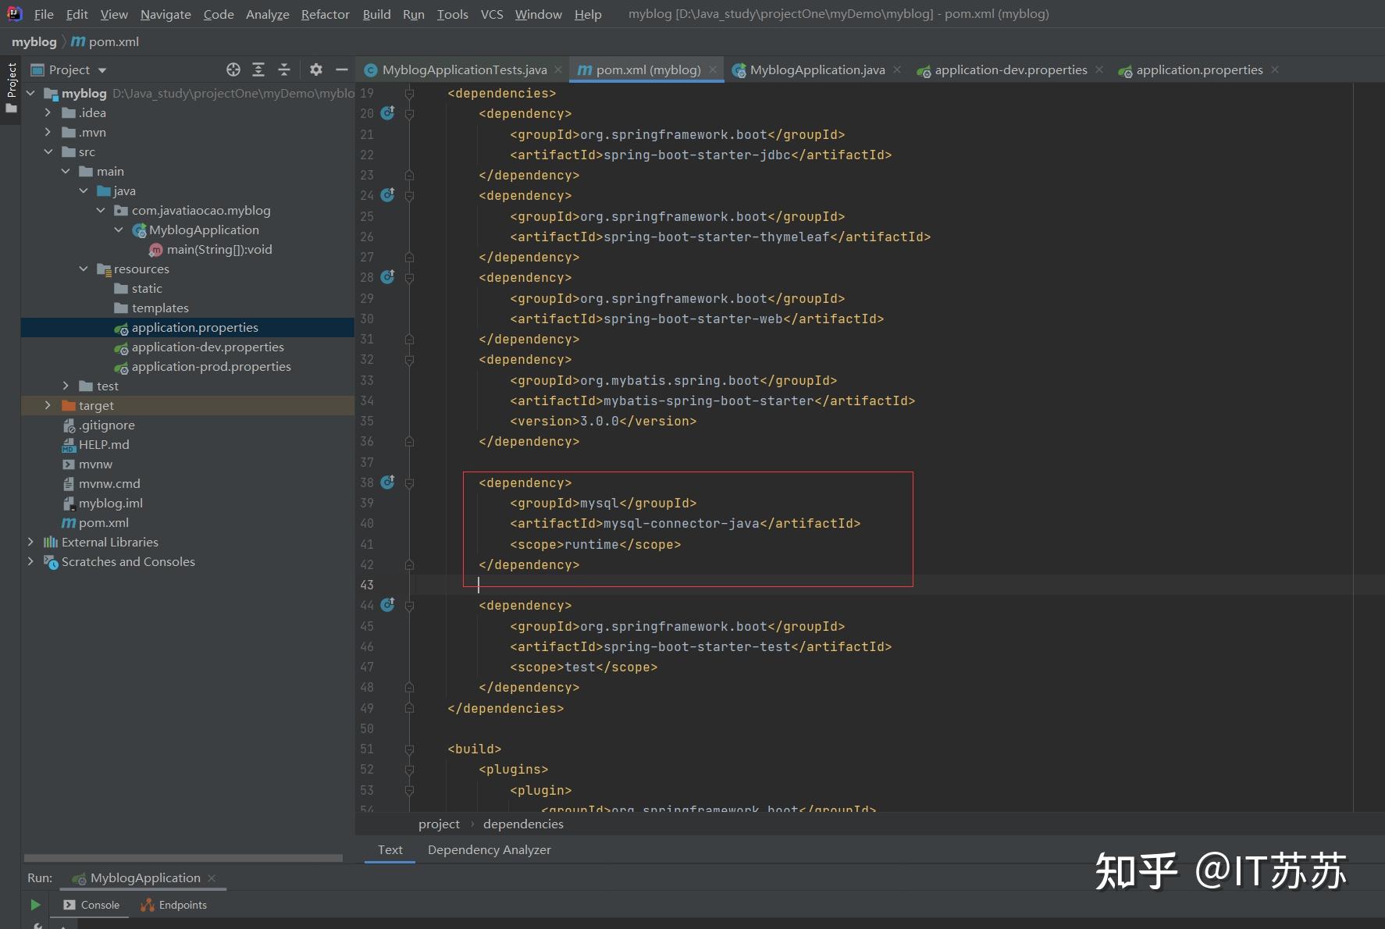Collapse the resources folder
The height and width of the screenshot is (929, 1385).
(x=84, y=269)
